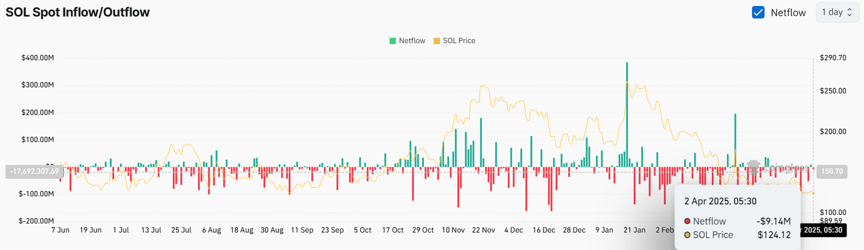
Task: Toggle the yellow SOL Price legend swatch
Action: pyautogui.click(x=436, y=41)
